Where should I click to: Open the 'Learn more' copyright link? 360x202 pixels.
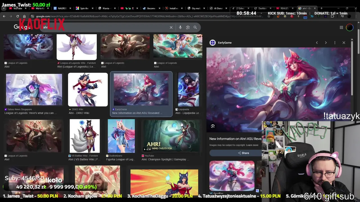(x=252, y=145)
